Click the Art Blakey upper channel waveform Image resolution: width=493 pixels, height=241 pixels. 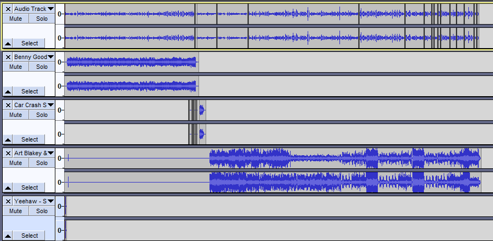[x=329, y=158]
